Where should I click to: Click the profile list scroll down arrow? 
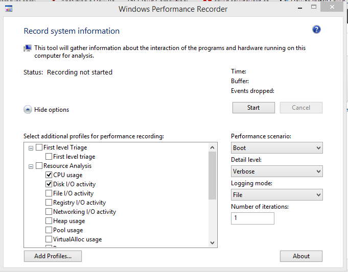[x=212, y=243]
